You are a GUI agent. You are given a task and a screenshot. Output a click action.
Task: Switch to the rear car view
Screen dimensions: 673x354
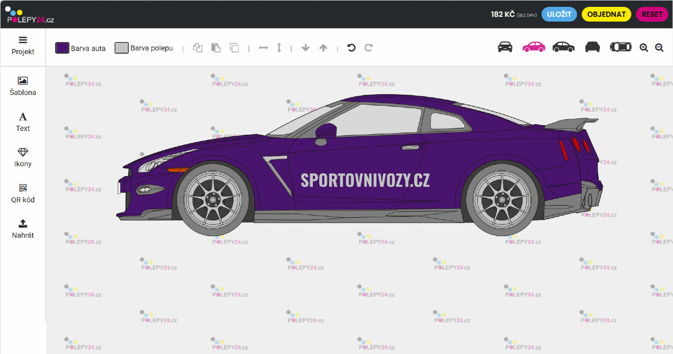click(593, 47)
